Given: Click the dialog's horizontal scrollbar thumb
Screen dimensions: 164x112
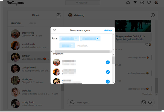Looking at the screenshot, I should coord(82,52).
